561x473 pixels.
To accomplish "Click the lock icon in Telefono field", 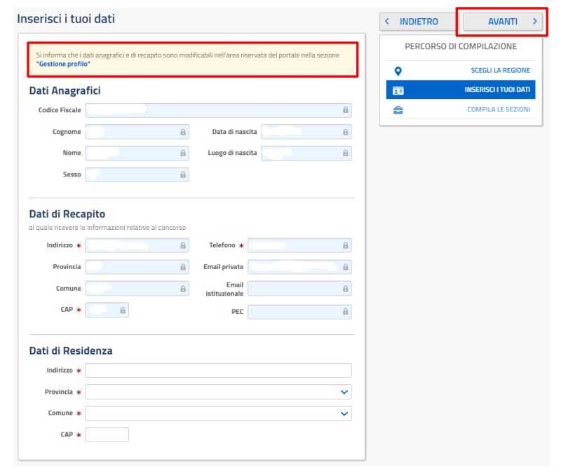I will click(x=345, y=246).
